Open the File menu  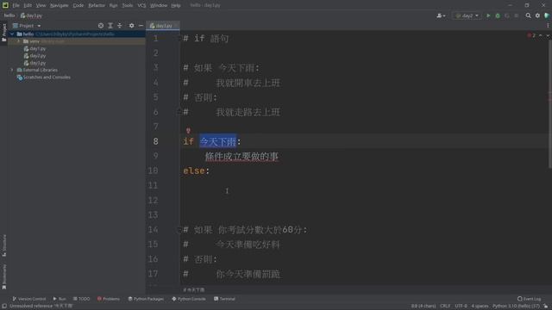click(x=16, y=5)
